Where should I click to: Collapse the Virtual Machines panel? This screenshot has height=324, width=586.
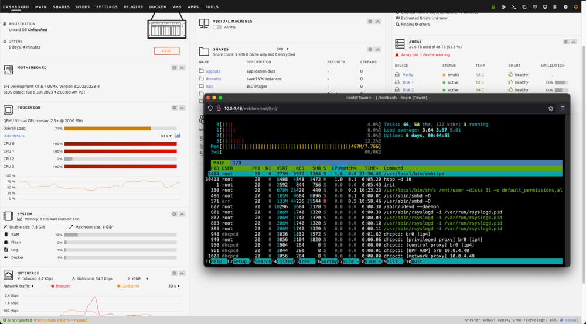coord(378,22)
